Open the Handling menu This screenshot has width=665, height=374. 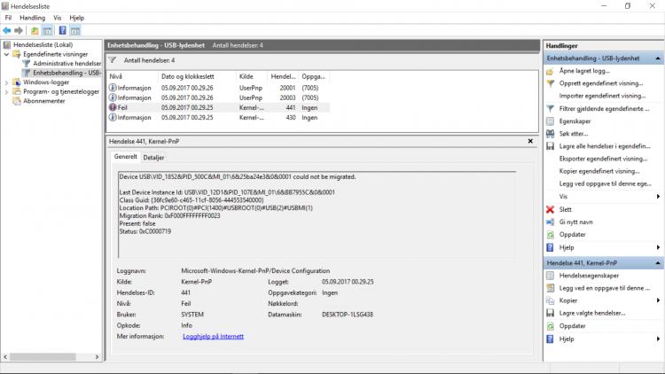(32, 17)
